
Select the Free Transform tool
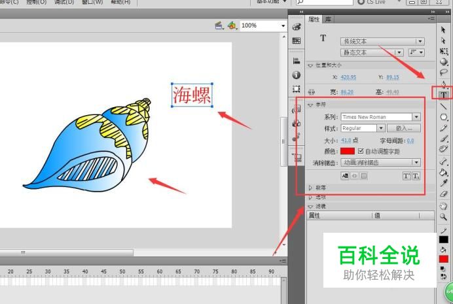(x=443, y=52)
